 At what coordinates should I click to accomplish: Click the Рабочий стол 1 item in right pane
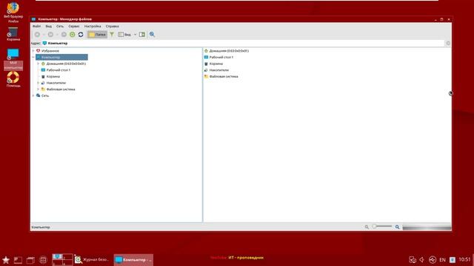tap(218, 58)
